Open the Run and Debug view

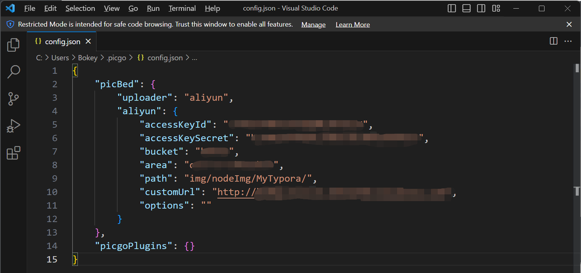click(14, 126)
